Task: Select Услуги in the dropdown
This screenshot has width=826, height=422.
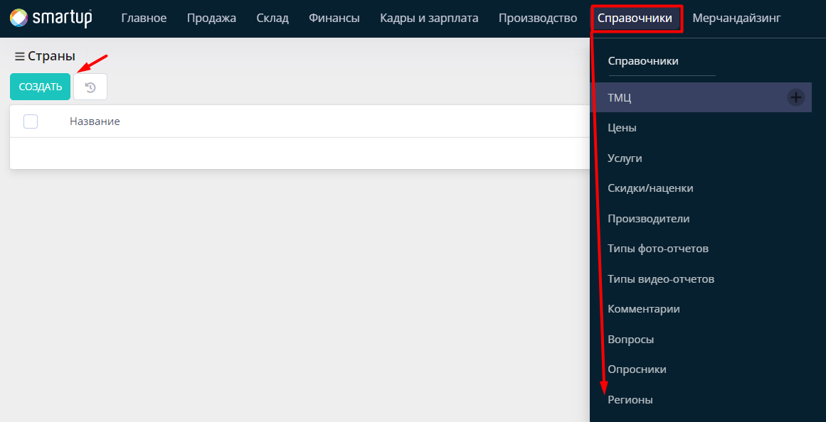Action: tap(625, 158)
